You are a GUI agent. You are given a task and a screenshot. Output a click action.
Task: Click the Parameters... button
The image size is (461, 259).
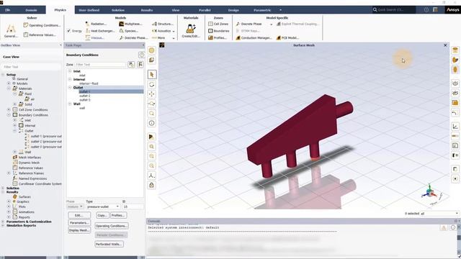pos(79,223)
